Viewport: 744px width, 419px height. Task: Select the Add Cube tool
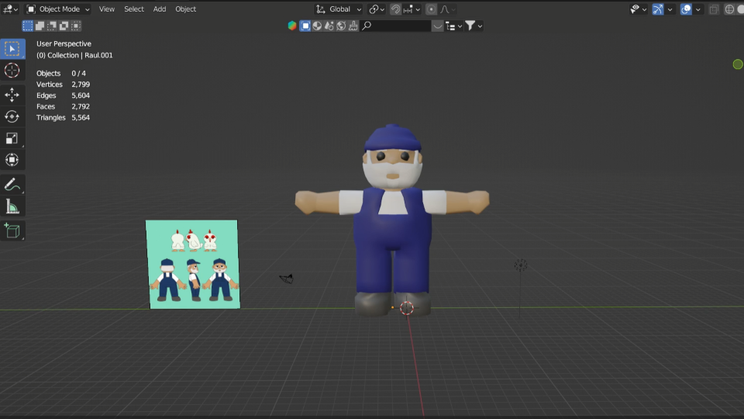click(x=12, y=231)
